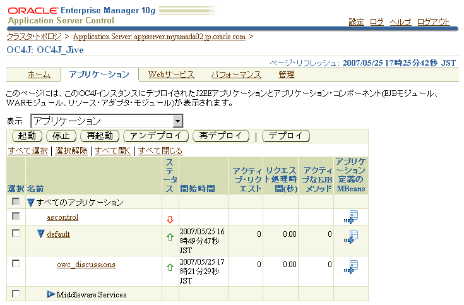Go to クラスタ・トポロジ breadcrumb link
The height and width of the screenshot is (305, 464).
point(33,37)
